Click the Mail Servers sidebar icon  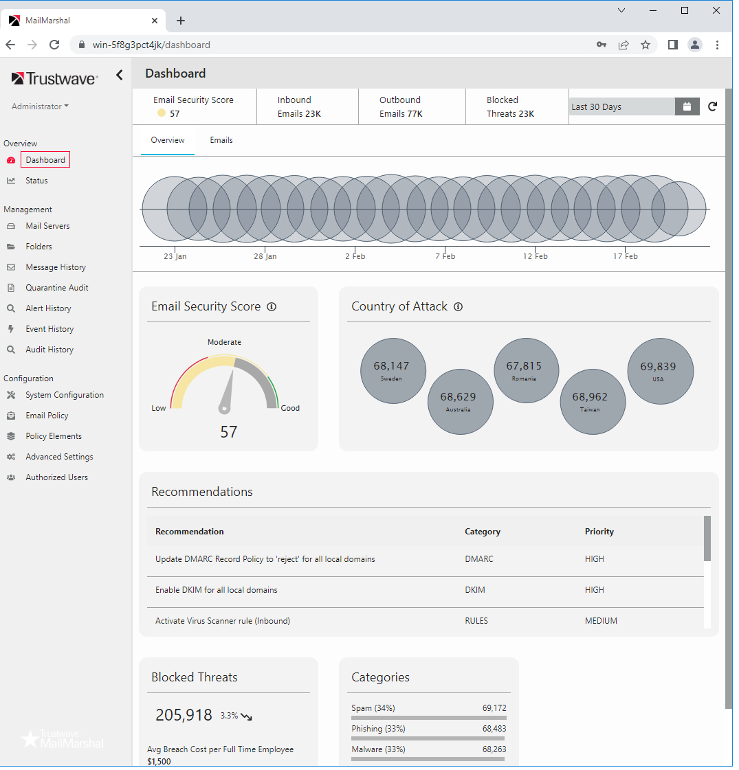coord(11,226)
